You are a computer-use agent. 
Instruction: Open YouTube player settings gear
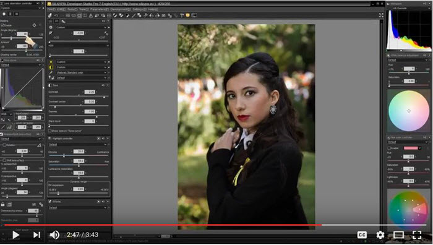380,234
